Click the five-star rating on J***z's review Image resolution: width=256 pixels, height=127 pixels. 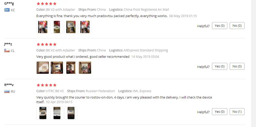click(x=47, y=44)
